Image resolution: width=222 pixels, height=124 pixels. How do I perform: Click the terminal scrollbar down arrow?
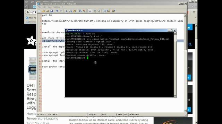(x=175, y=96)
